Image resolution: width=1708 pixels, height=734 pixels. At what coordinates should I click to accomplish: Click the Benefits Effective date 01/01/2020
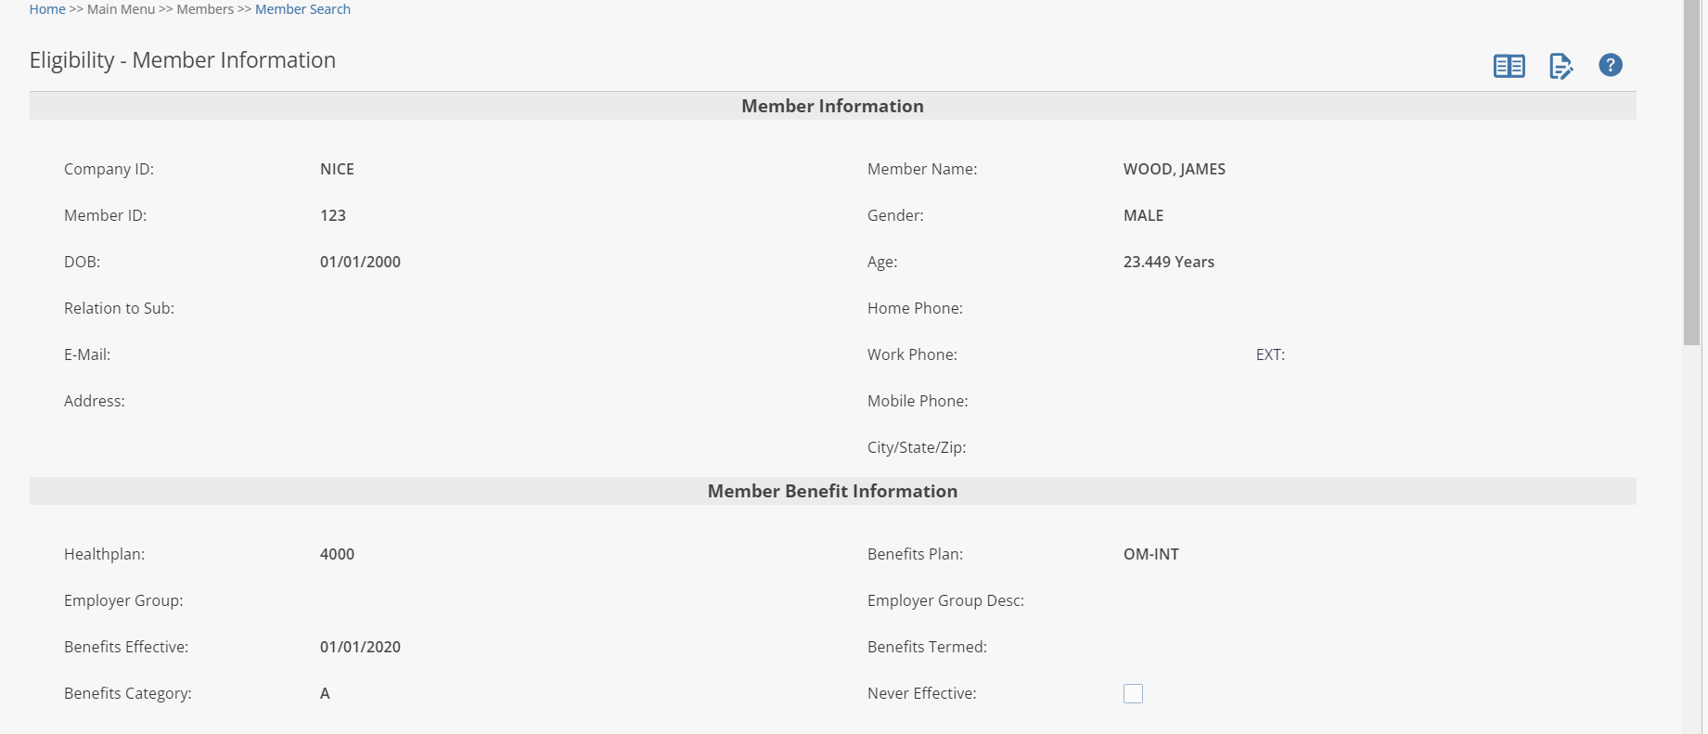point(360,647)
